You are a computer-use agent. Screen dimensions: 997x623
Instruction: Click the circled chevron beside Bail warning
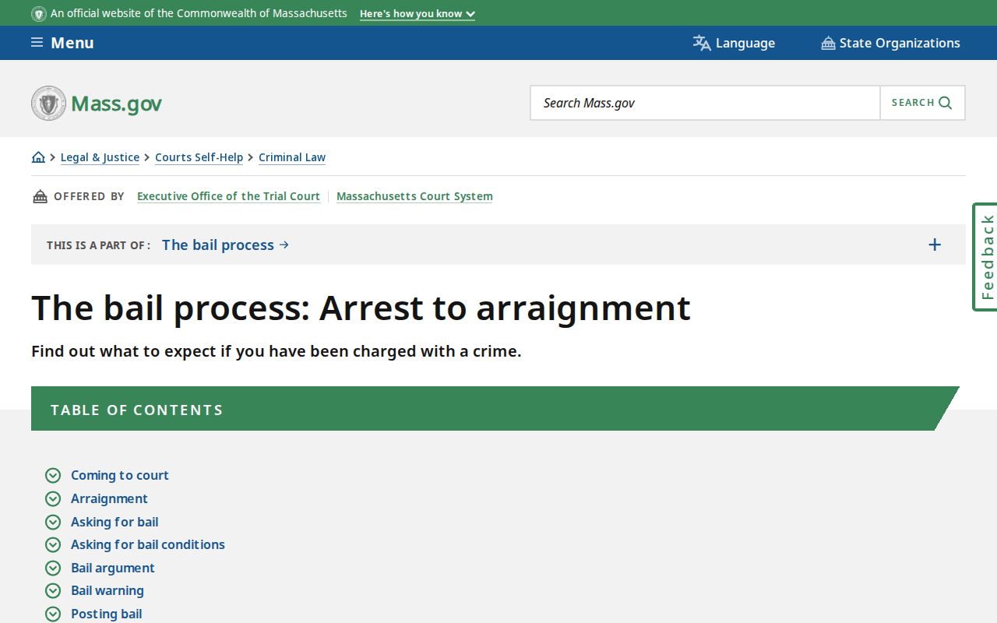tap(53, 590)
